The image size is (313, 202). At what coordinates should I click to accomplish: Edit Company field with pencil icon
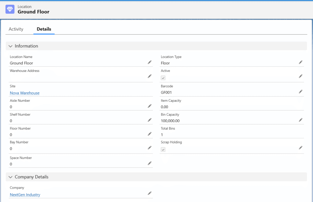pyautogui.click(x=149, y=193)
